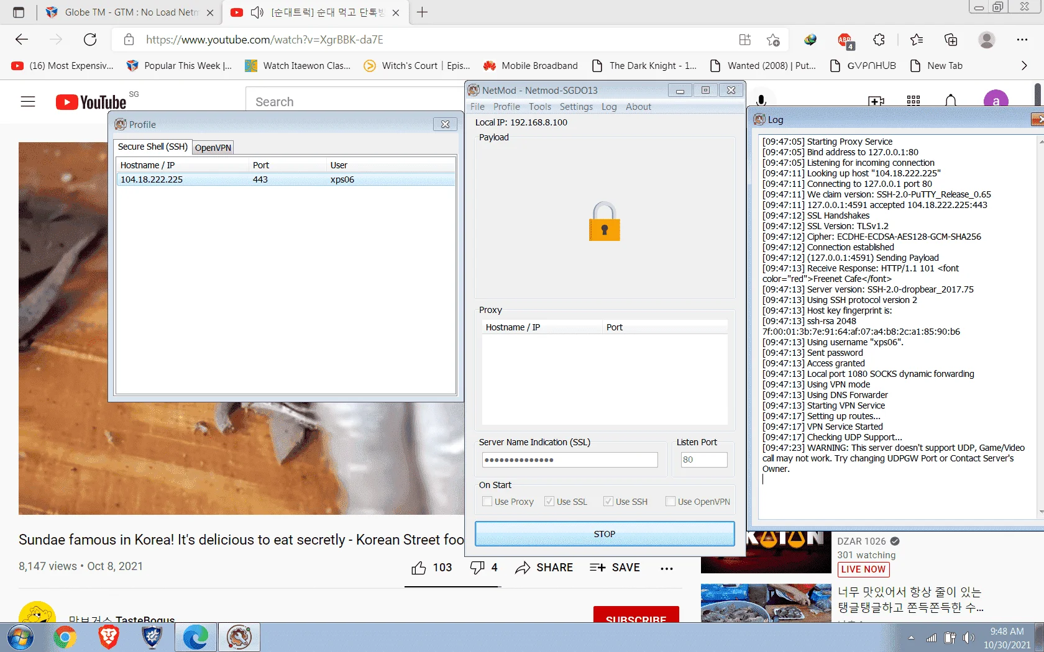This screenshot has height=652, width=1044.
Task: Open the Witch's Court bookmark
Action: tap(416, 66)
